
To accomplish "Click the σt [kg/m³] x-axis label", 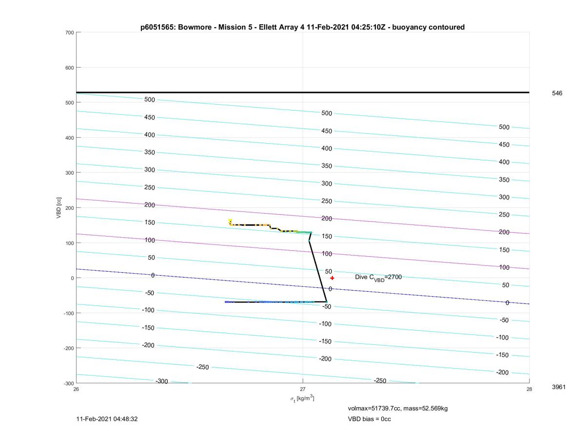I will (x=302, y=399).
